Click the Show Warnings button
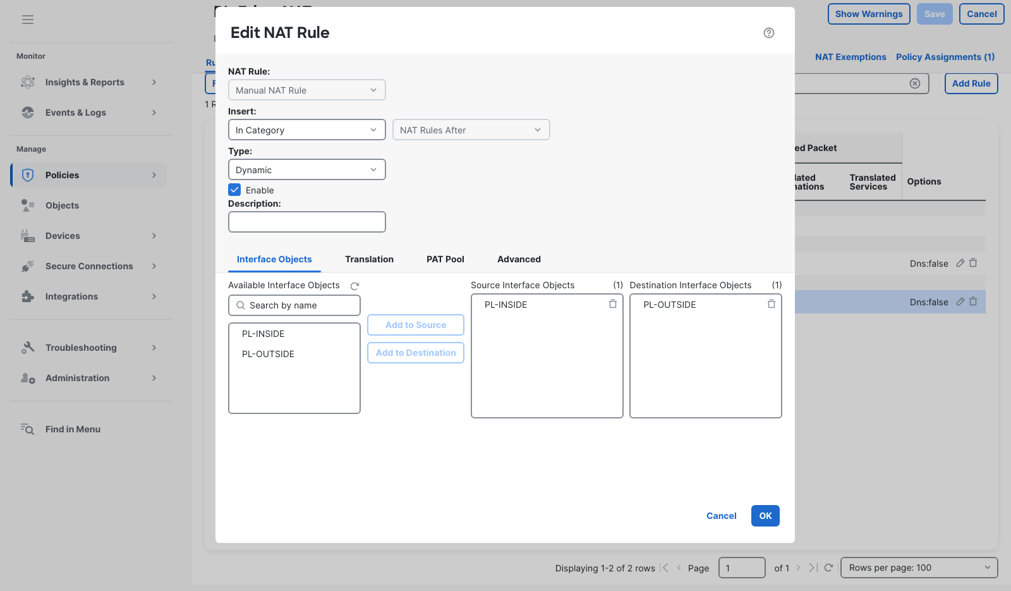1011x591 pixels. pos(869,14)
